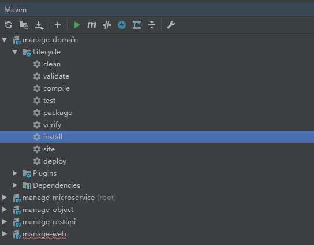Collapse the Lifecycle folder arrow

coord(14,52)
